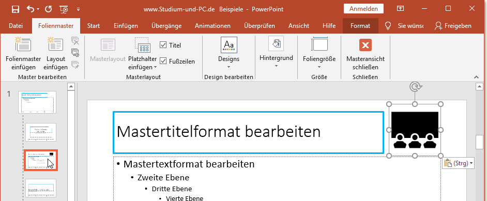
Task: Switch to the Ansicht tab
Action: click(299, 26)
